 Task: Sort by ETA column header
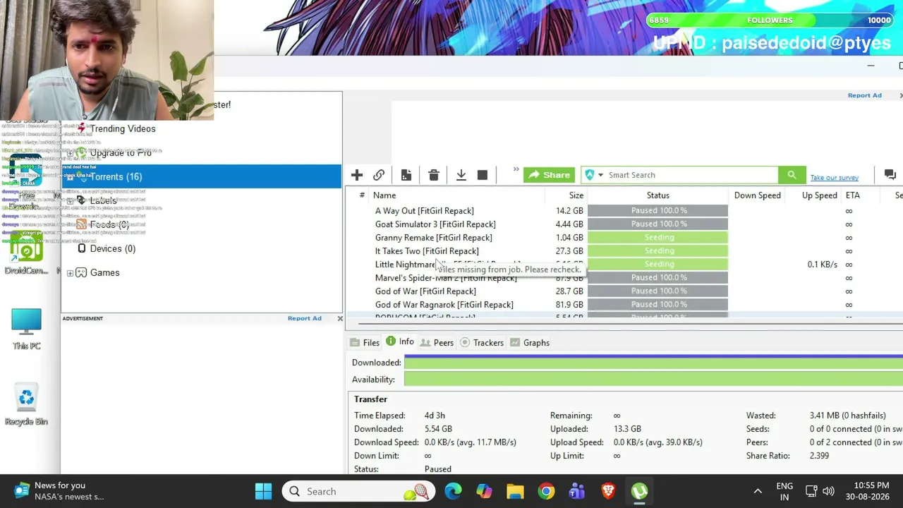(x=853, y=195)
